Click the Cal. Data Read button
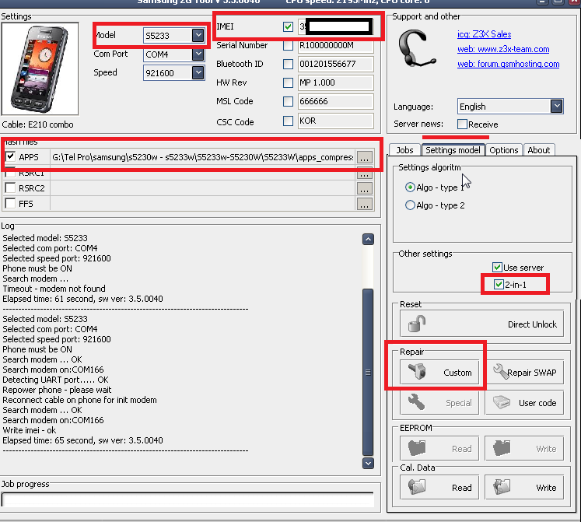Viewport: 581px width, 522px height. 439,487
